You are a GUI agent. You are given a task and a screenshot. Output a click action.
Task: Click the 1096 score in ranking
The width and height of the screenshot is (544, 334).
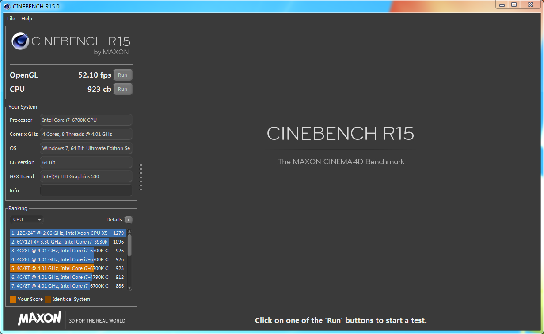[118, 242]
